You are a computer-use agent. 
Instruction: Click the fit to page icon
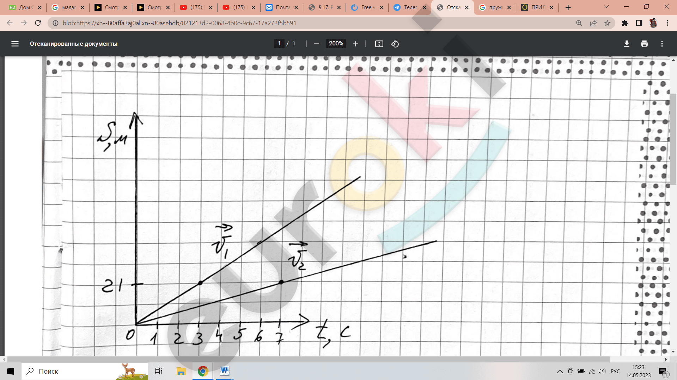tap(379, 44)
